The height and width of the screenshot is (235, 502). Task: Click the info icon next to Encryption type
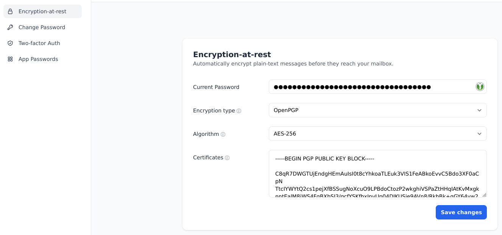[239, 111]
